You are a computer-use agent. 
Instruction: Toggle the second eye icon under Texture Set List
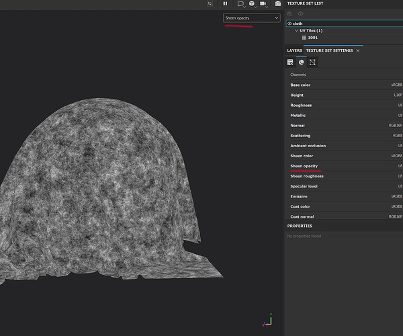(x=300, y=13)
